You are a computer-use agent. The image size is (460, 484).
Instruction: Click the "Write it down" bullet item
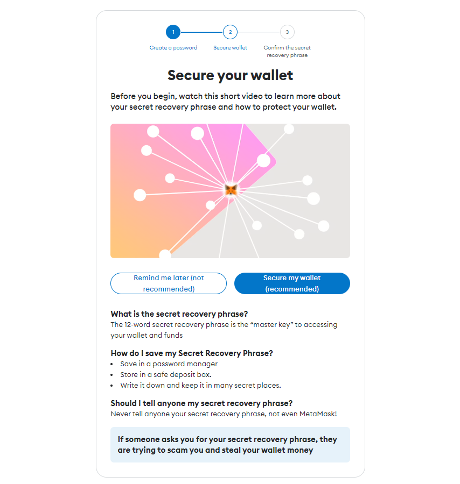point(200,386)
